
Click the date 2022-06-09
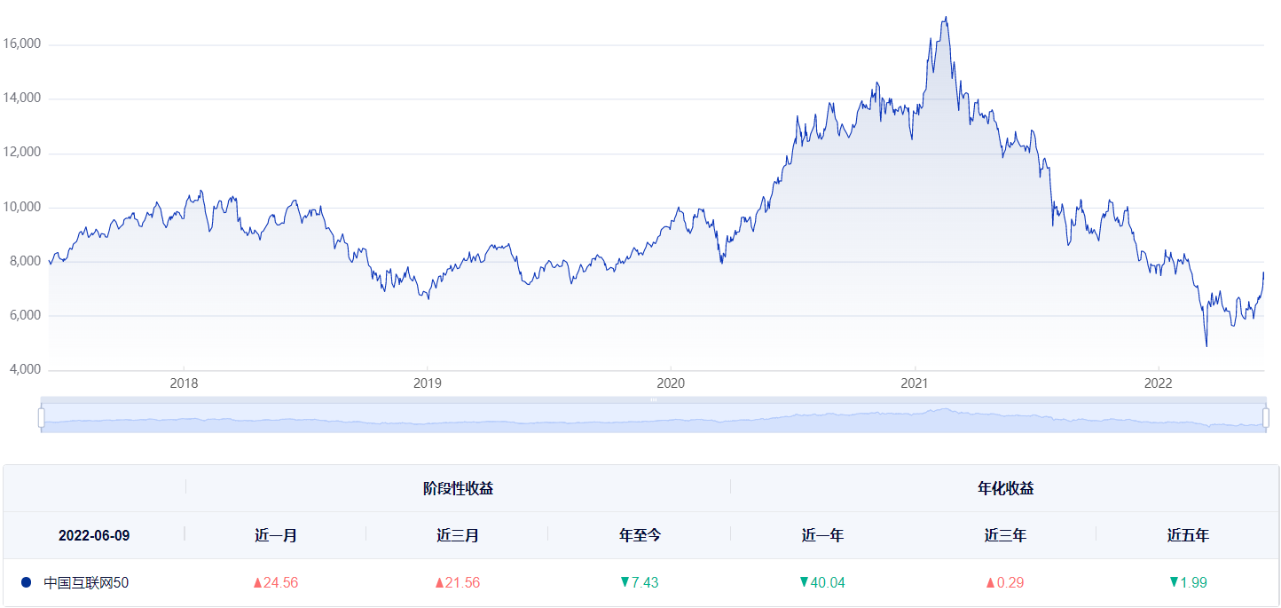(x=94, y=535)
